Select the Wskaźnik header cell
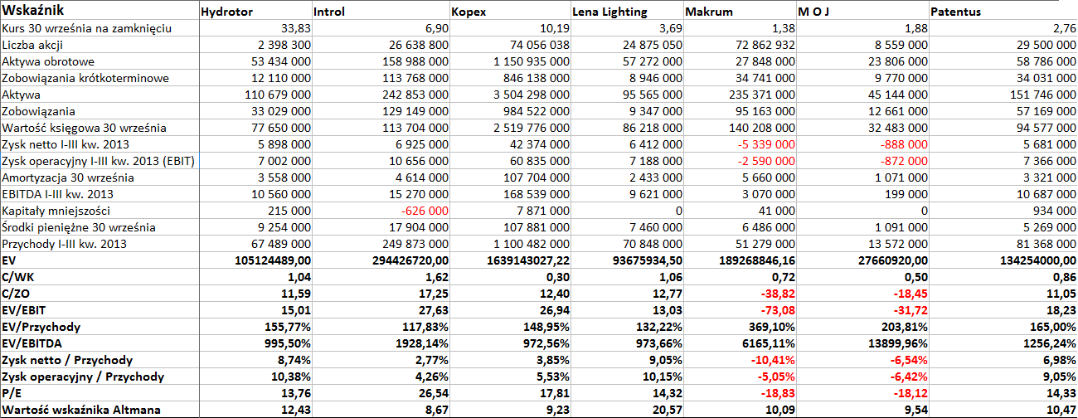 pyautogui.click(x=100, y=11)
